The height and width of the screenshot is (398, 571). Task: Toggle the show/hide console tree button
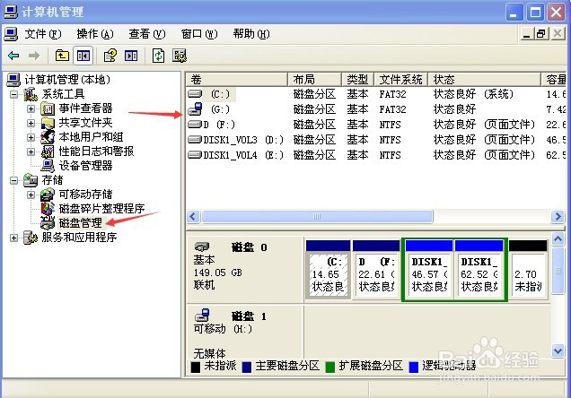tap(83, 56)
